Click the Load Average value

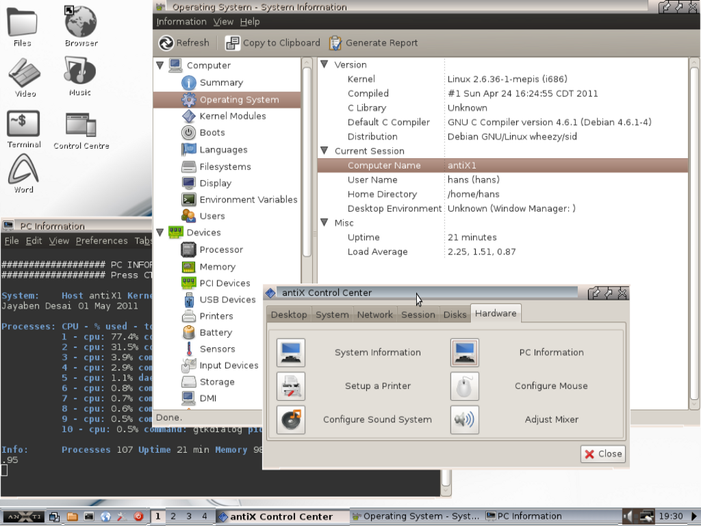pyautogui.click(x=481, y=252)
